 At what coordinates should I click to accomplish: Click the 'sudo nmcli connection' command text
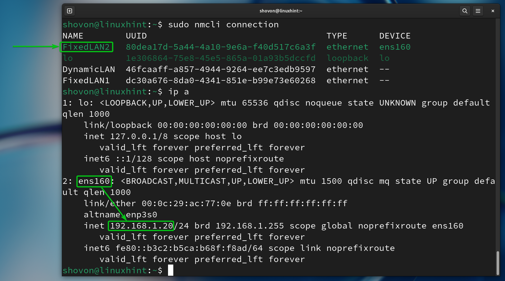(x=223, y=25)
